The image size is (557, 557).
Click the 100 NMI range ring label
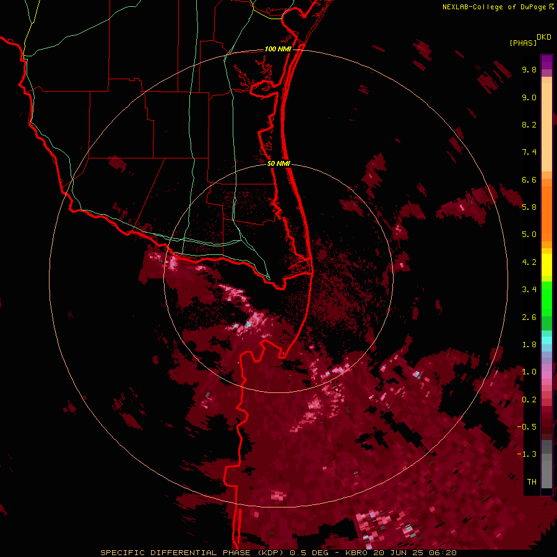pos(278,49)
